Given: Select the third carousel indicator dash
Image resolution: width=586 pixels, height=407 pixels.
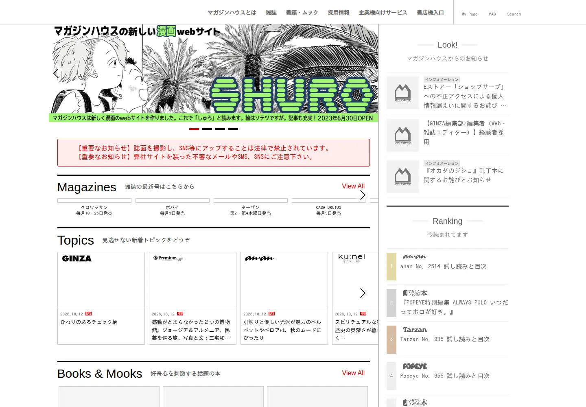Looking at the screenshot, I should pyautogui.click(x=220, y=129).
